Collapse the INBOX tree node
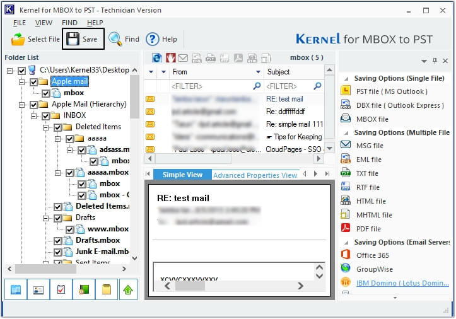Screen dimensions: 456x319 [x=33, y=116]
